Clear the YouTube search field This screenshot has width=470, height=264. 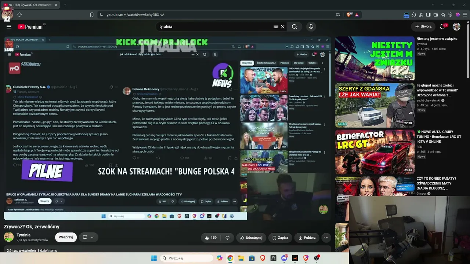point(283,27)
